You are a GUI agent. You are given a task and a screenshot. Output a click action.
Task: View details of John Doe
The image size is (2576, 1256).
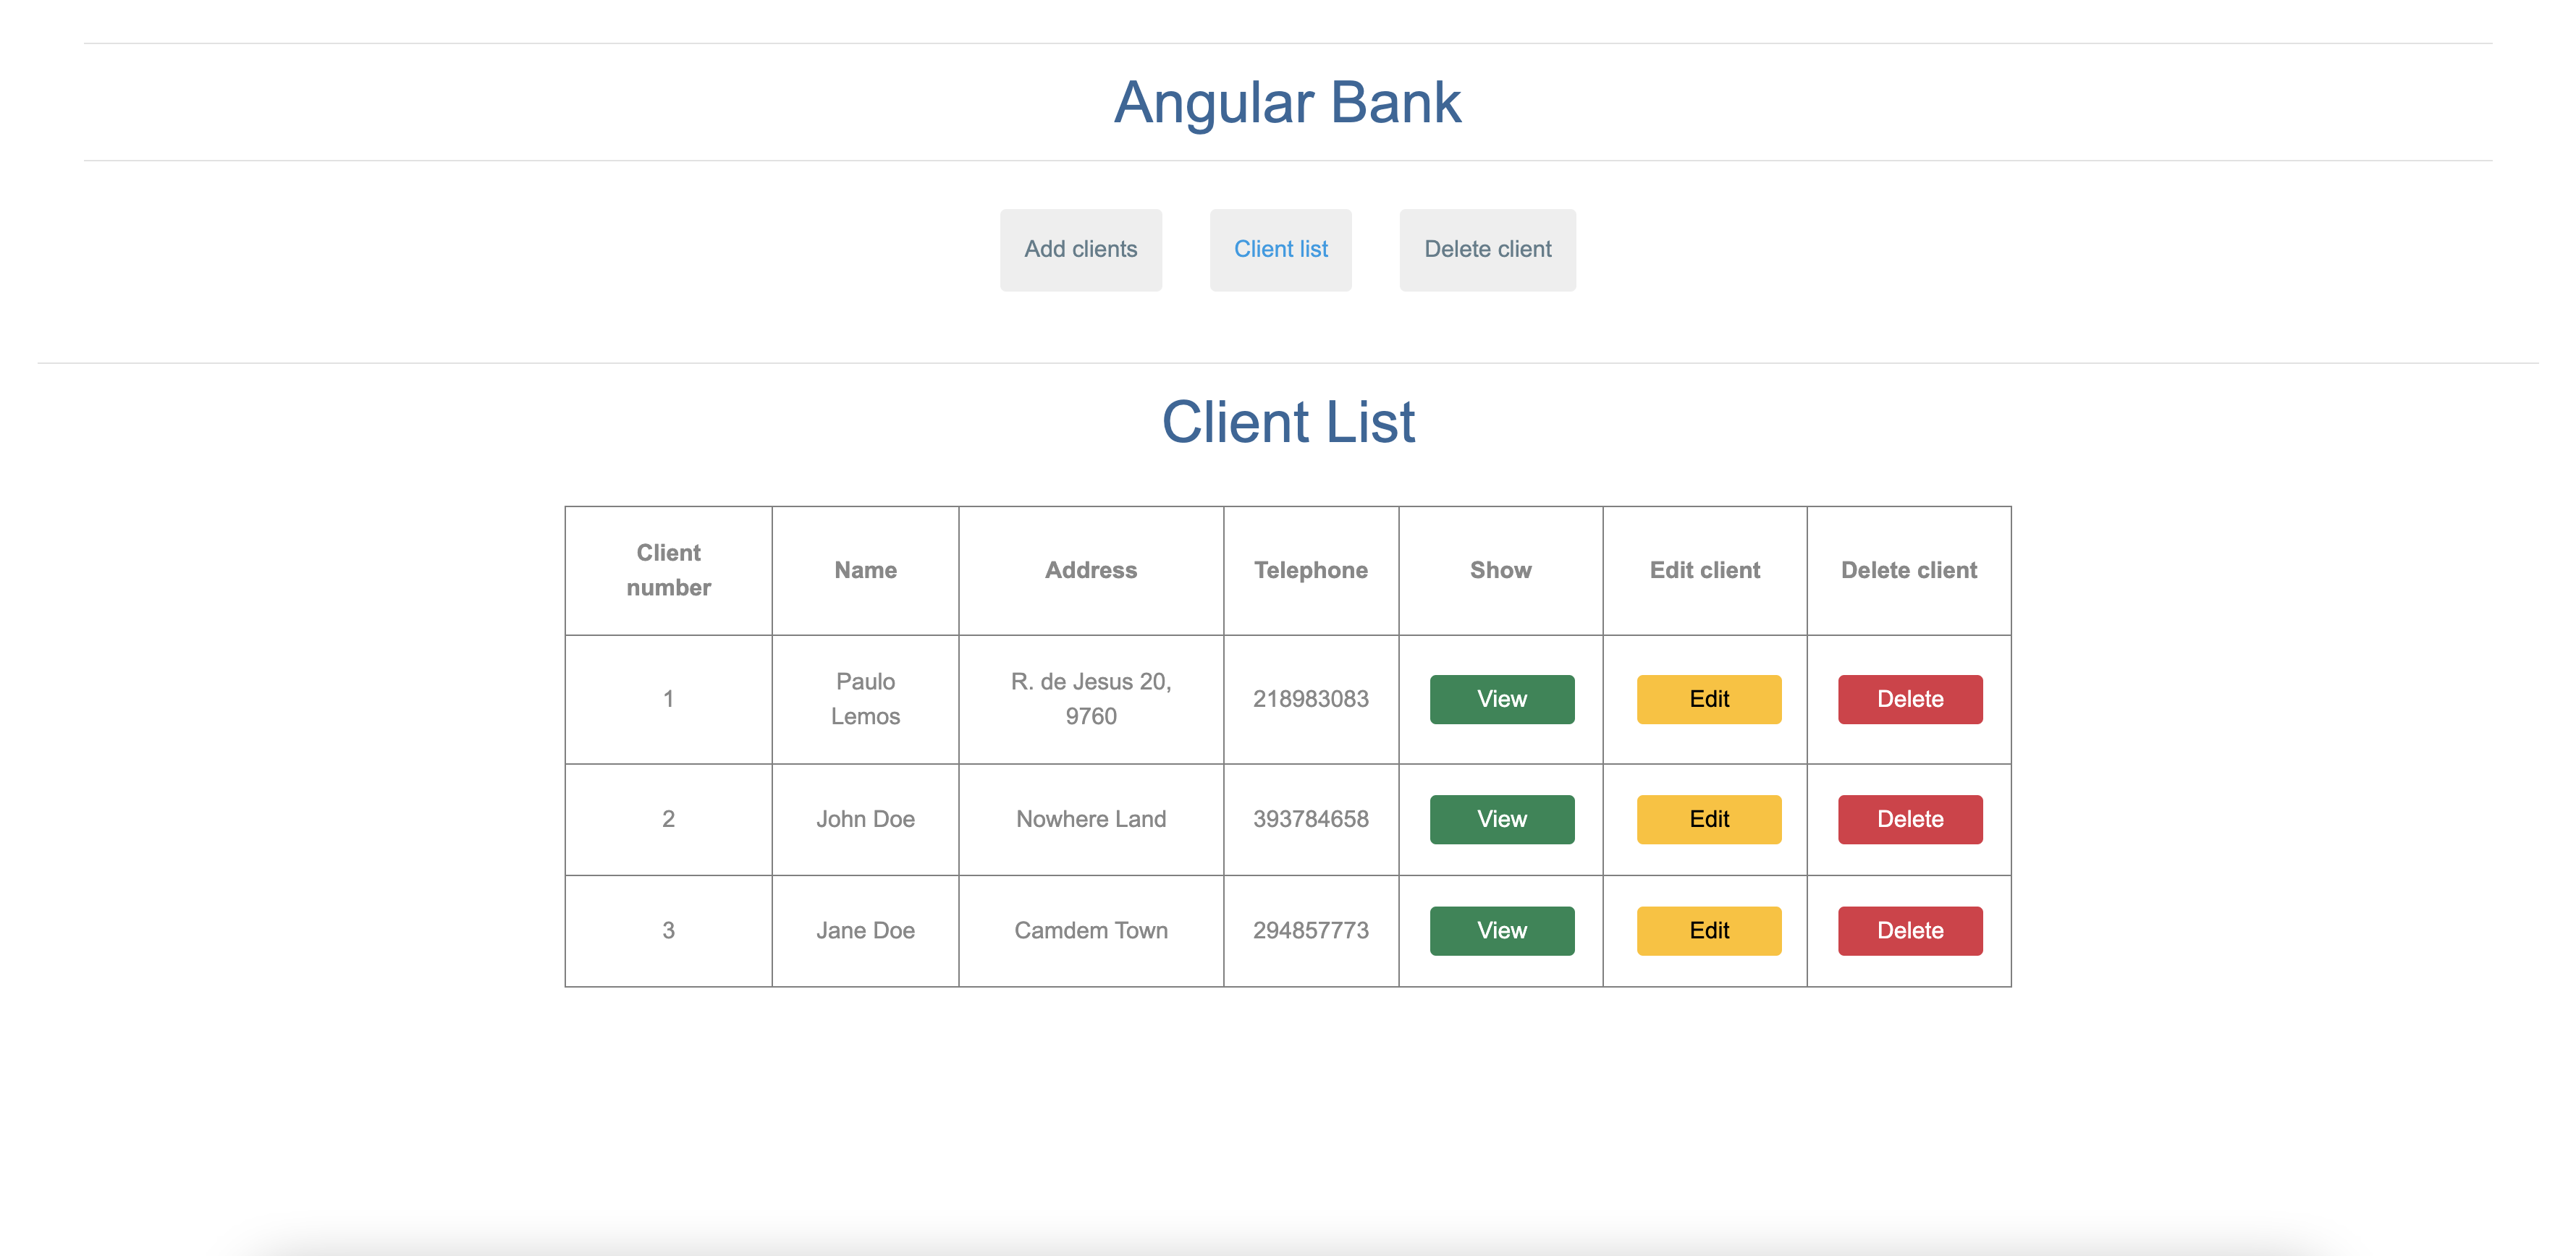click(1501, 818)
